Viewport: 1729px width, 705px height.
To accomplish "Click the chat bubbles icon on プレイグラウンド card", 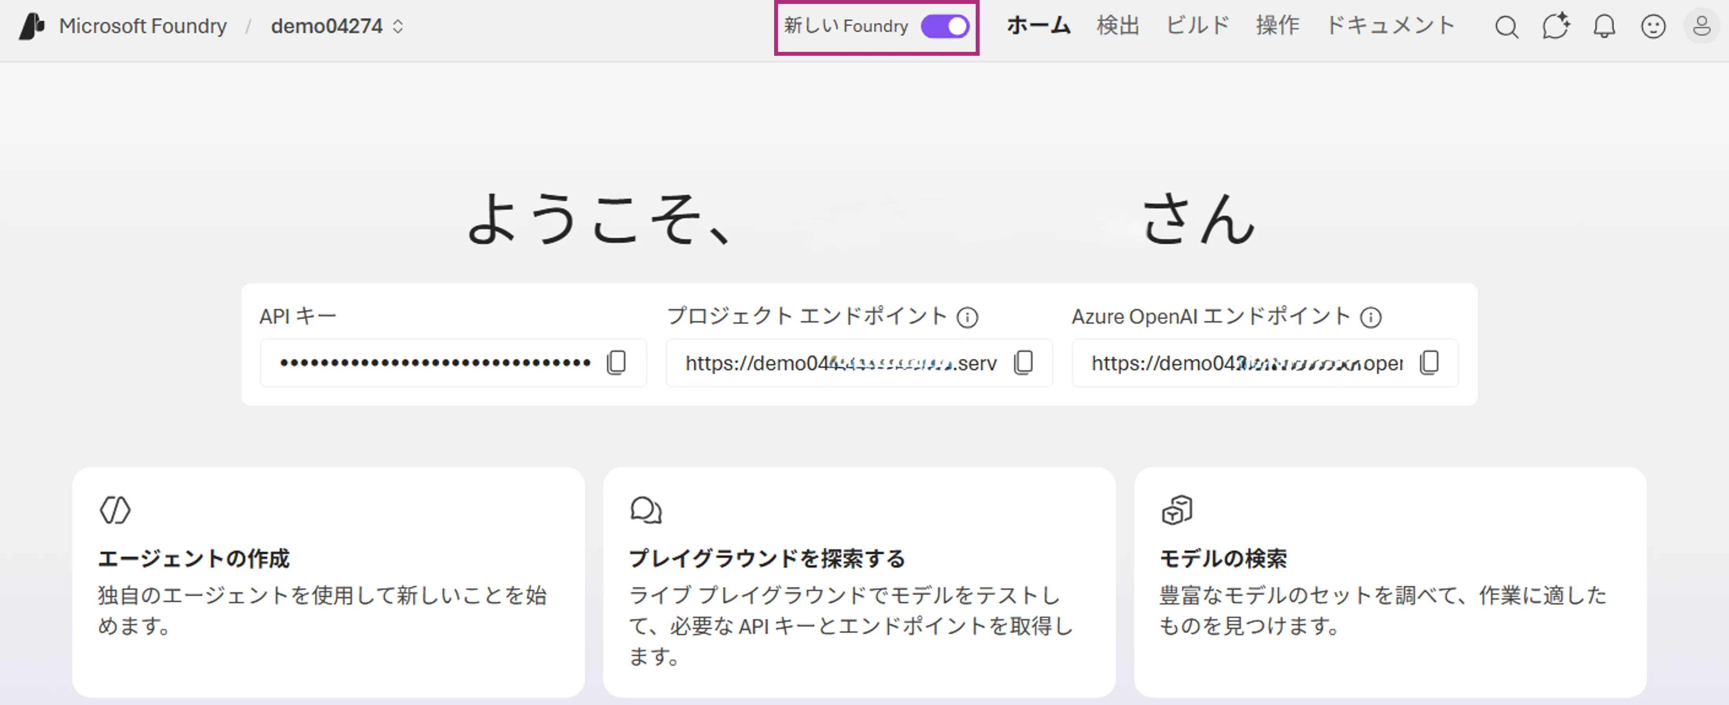I will pos(646,510).
